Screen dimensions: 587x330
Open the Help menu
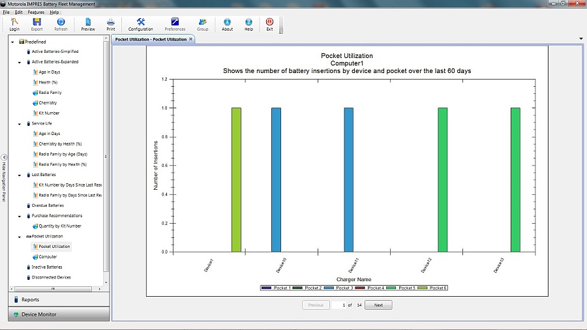pyautogui.click(x=54, y=12)
